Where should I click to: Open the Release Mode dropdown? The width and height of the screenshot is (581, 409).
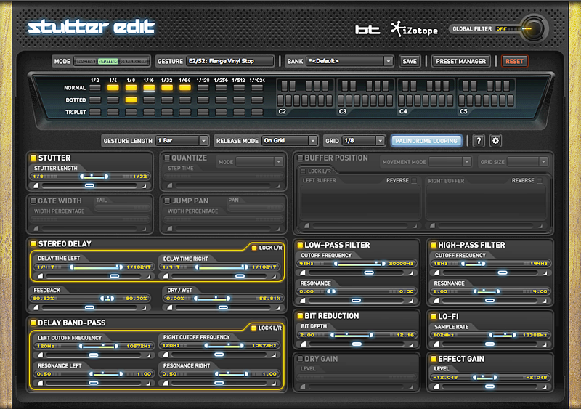289,141
